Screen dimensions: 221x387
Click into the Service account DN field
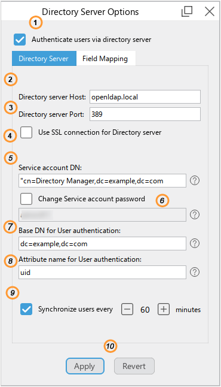[102, 181]
